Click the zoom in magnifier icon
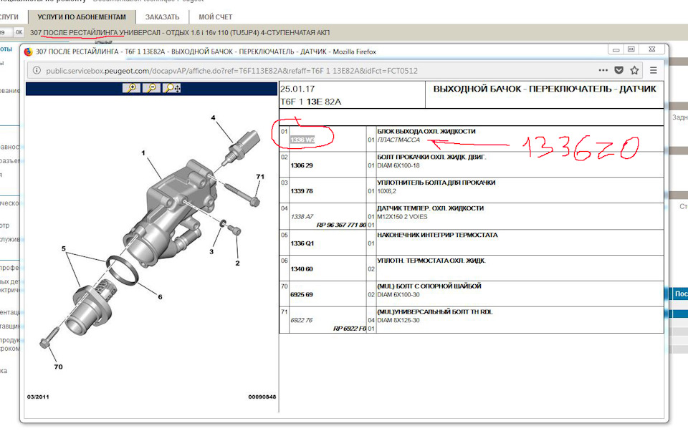688x446 pixels. point(131,88)
